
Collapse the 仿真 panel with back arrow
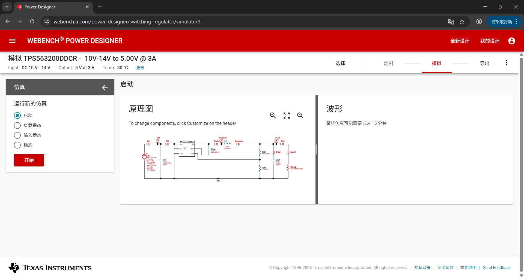pos(105,87)
